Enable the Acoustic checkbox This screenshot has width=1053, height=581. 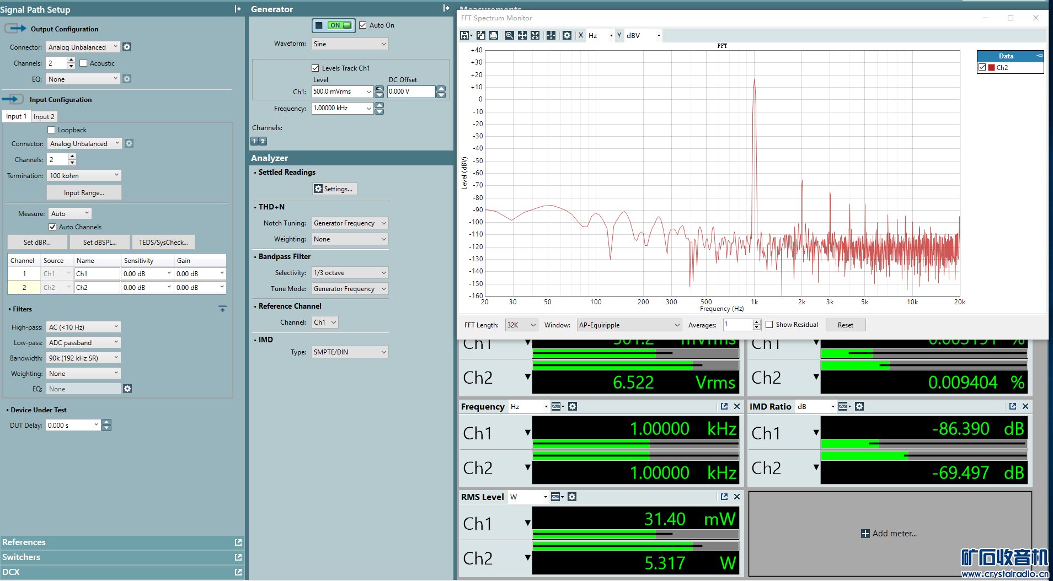point(83,63)
